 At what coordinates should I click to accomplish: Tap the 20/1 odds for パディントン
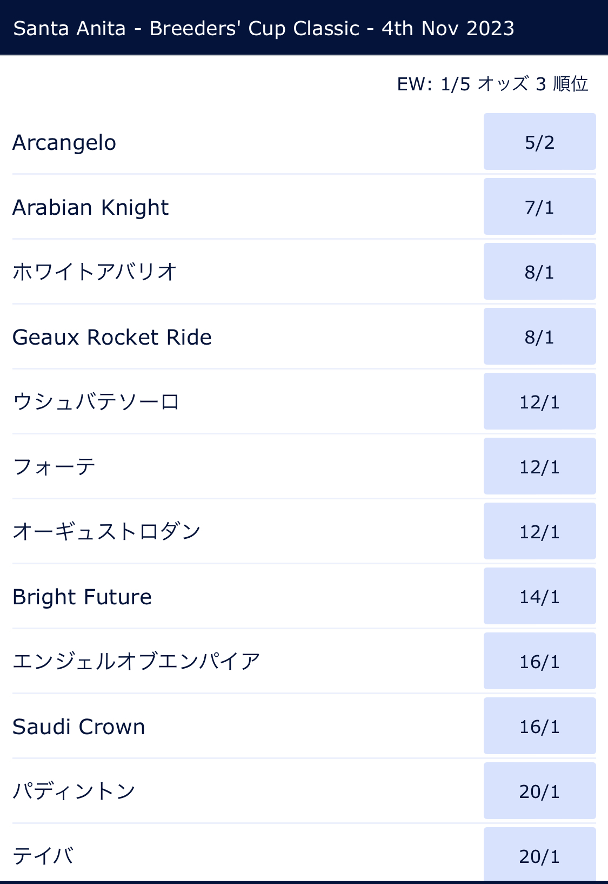point(539,791)
